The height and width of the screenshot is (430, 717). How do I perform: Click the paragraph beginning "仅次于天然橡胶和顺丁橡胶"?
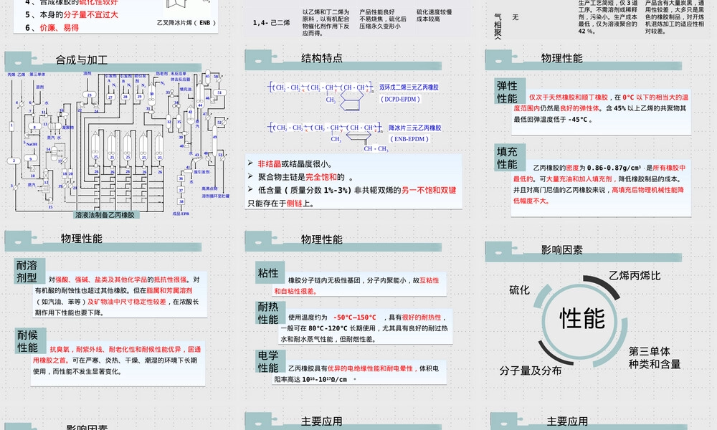pyautogui.click(x=601, y=108)
